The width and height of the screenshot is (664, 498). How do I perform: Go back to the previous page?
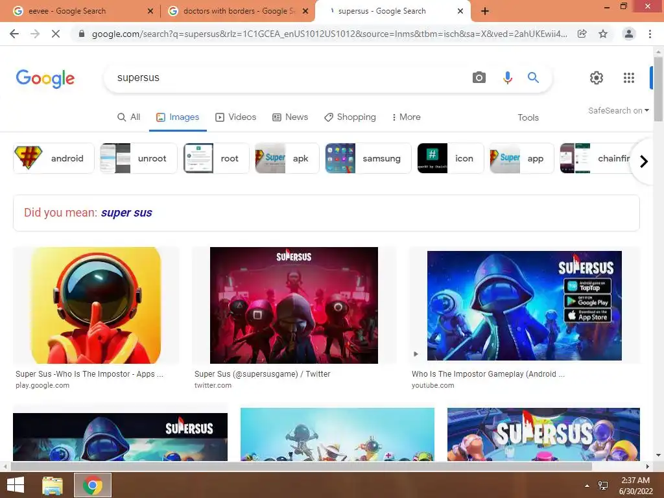14,34
